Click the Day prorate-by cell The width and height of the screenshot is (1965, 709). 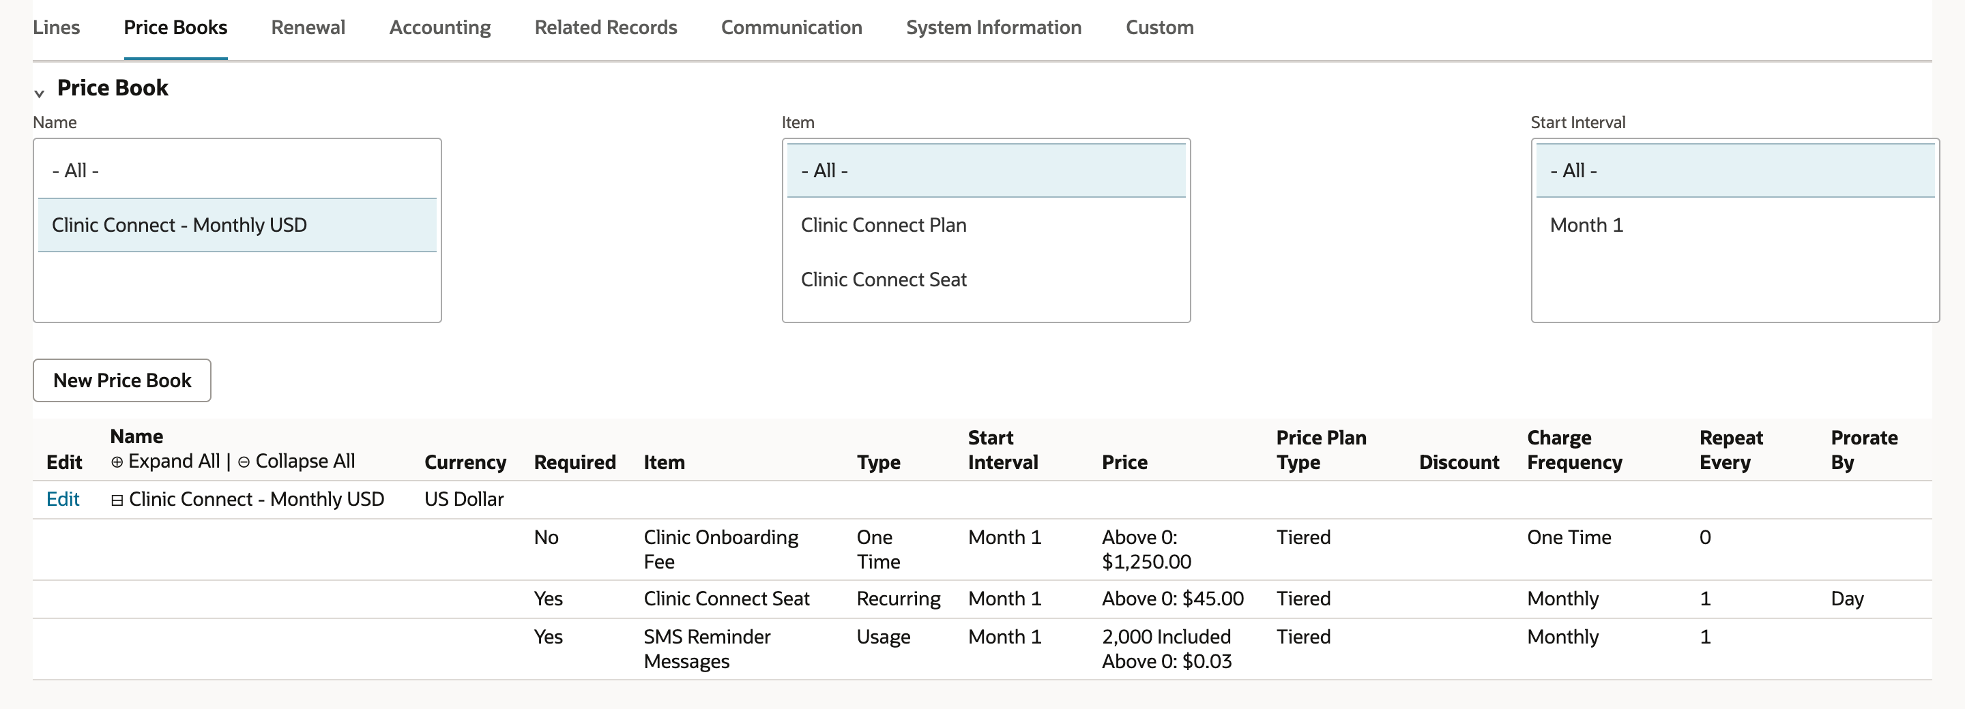[x=1847, y=599]
